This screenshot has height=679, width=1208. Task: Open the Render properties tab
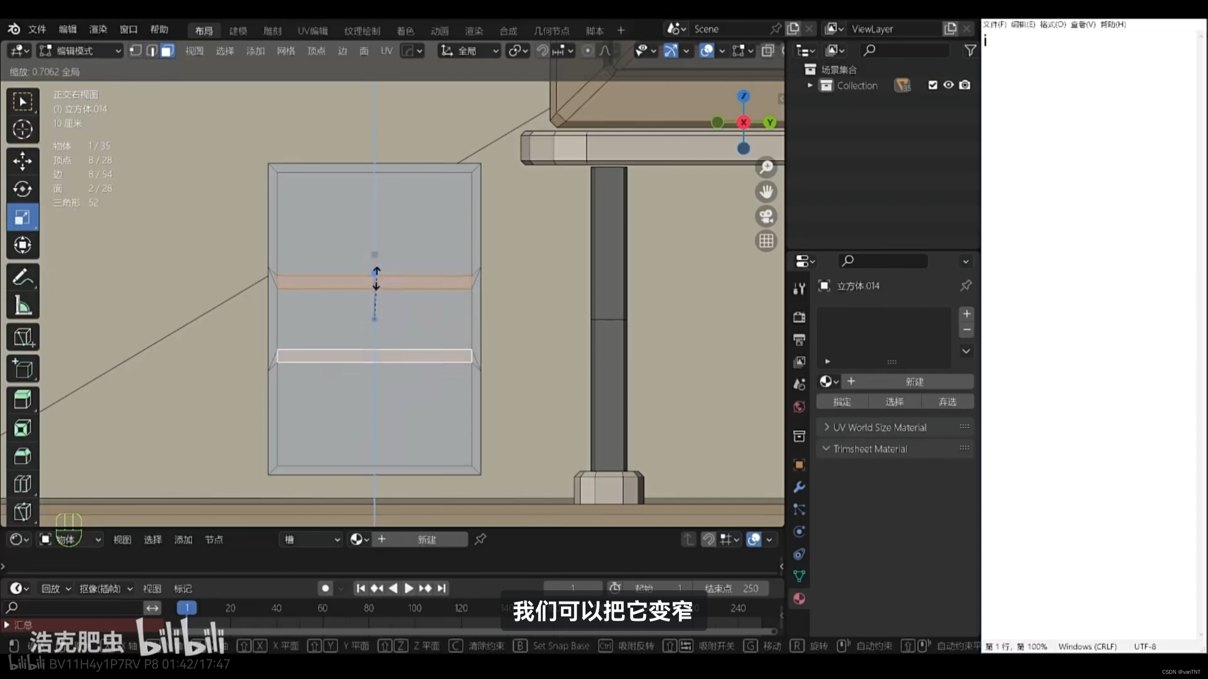(799, 317)
